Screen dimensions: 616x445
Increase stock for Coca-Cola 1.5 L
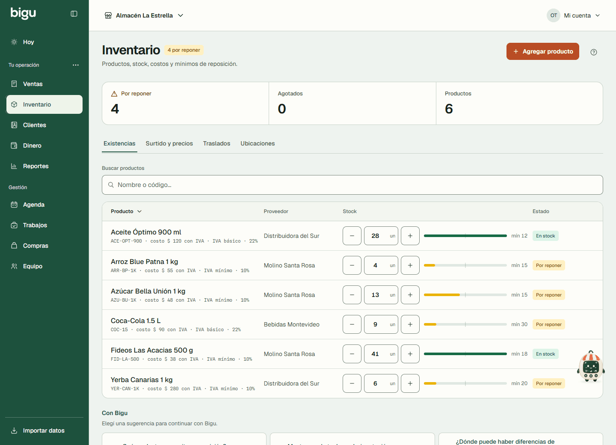[x=410, y=324]
